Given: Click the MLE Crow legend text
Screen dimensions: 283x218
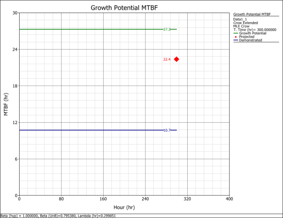Looking at the screenshot, I should pos(242,26).
